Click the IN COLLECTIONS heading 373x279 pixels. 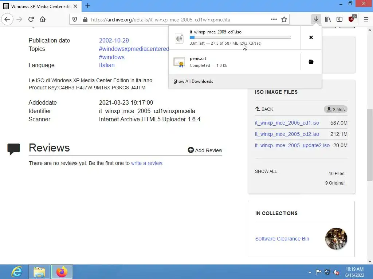click(x=276, y=213)
